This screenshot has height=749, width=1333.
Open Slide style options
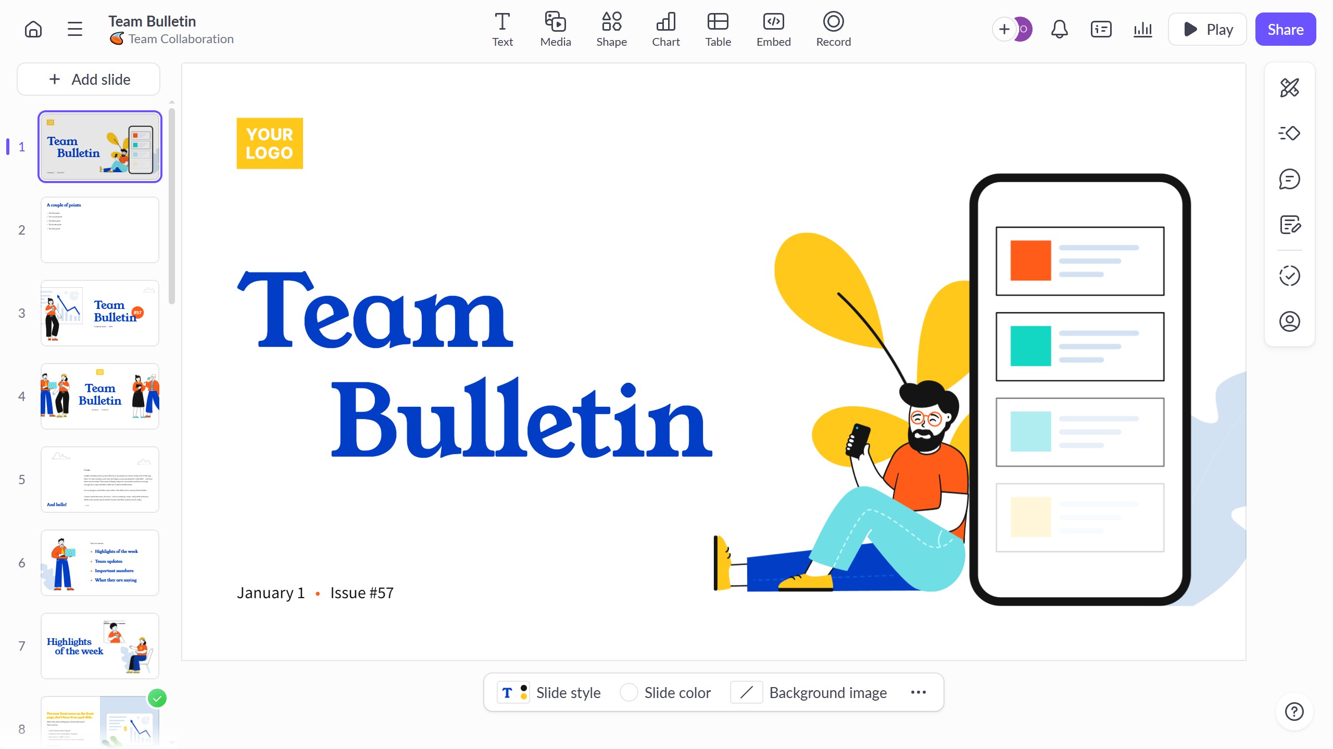click(550, 692)
